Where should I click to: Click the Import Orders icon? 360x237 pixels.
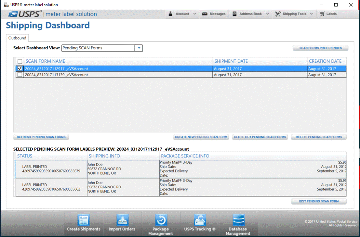tap(122, 220)
